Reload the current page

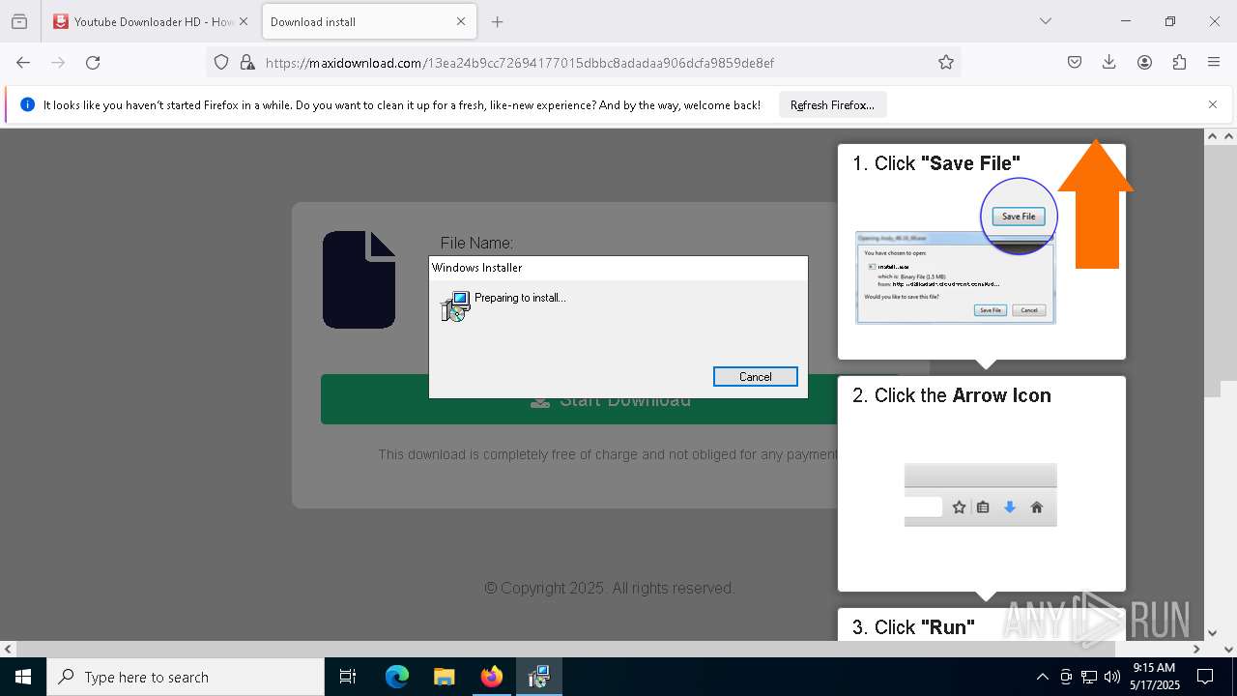pyautogui.click(x=93, y=62)
